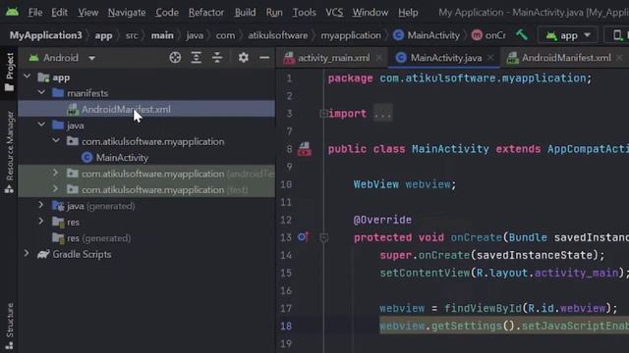Viewport: 629px width, 353px height.
Task: Click the gutter layout file icon on line 8
Action: tap(304, 149)
